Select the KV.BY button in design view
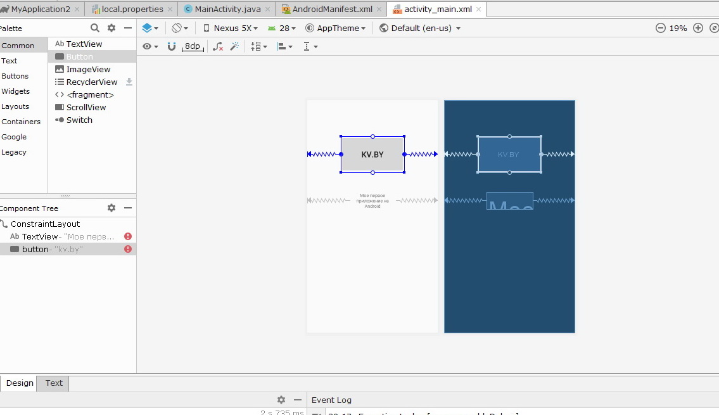This screenshot has width=719, height=415. [x=372, y=155]
